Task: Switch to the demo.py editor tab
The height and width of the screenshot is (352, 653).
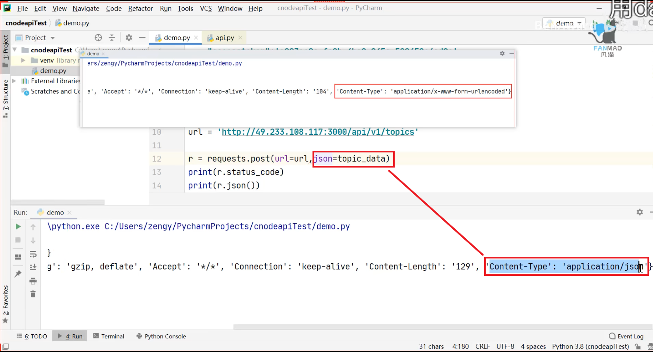Action: coord(177,38)
